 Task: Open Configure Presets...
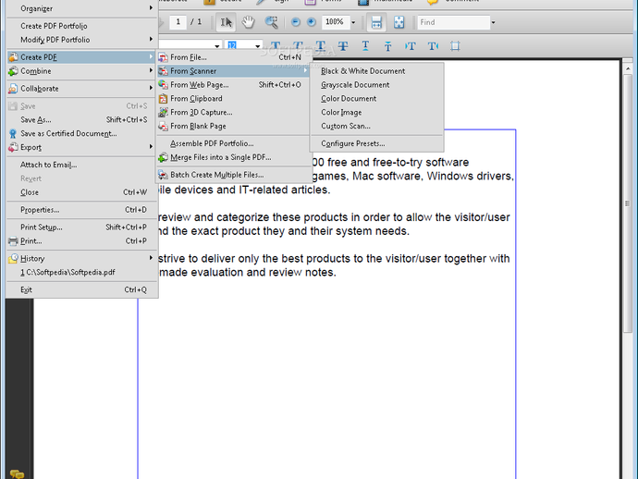click(376, 143)
